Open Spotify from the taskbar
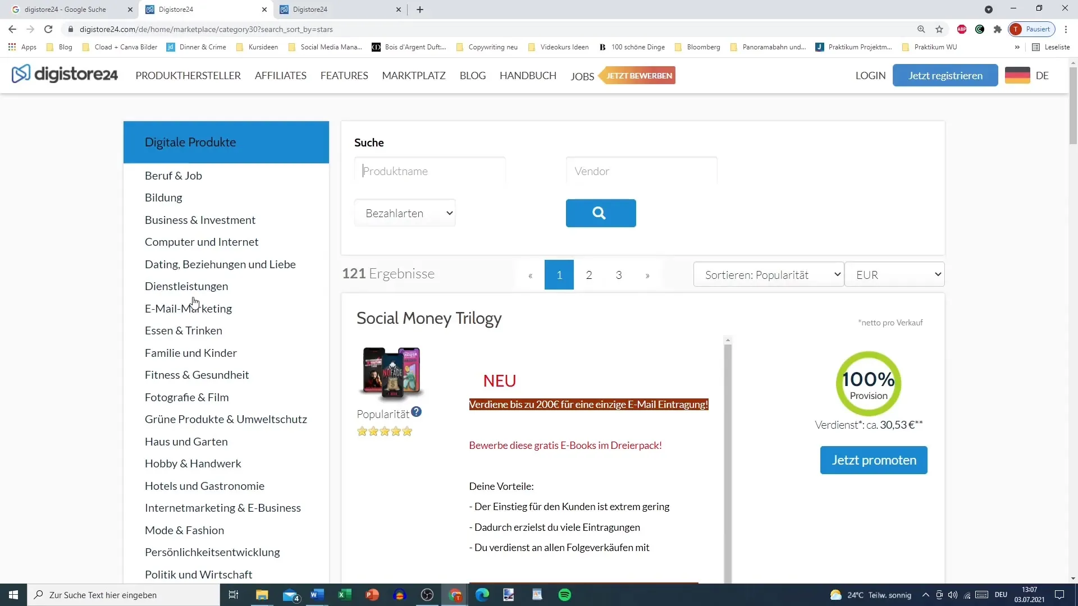Viewport: 1078px width, 606px height. [x=565, y=595]
